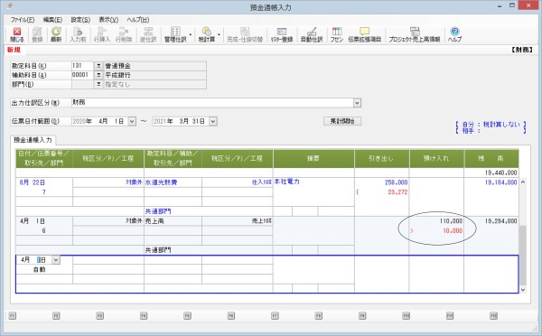The image size is (542, 336).
Task: Open the 部門 lookup dropdown
Action: (98, 84)
